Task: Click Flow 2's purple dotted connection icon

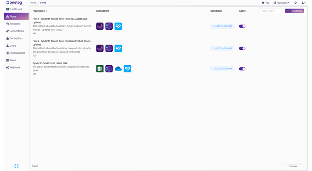Action: [109, 48]
